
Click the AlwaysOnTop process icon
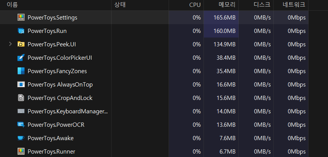pyautogui.click(x=21, y=85)
